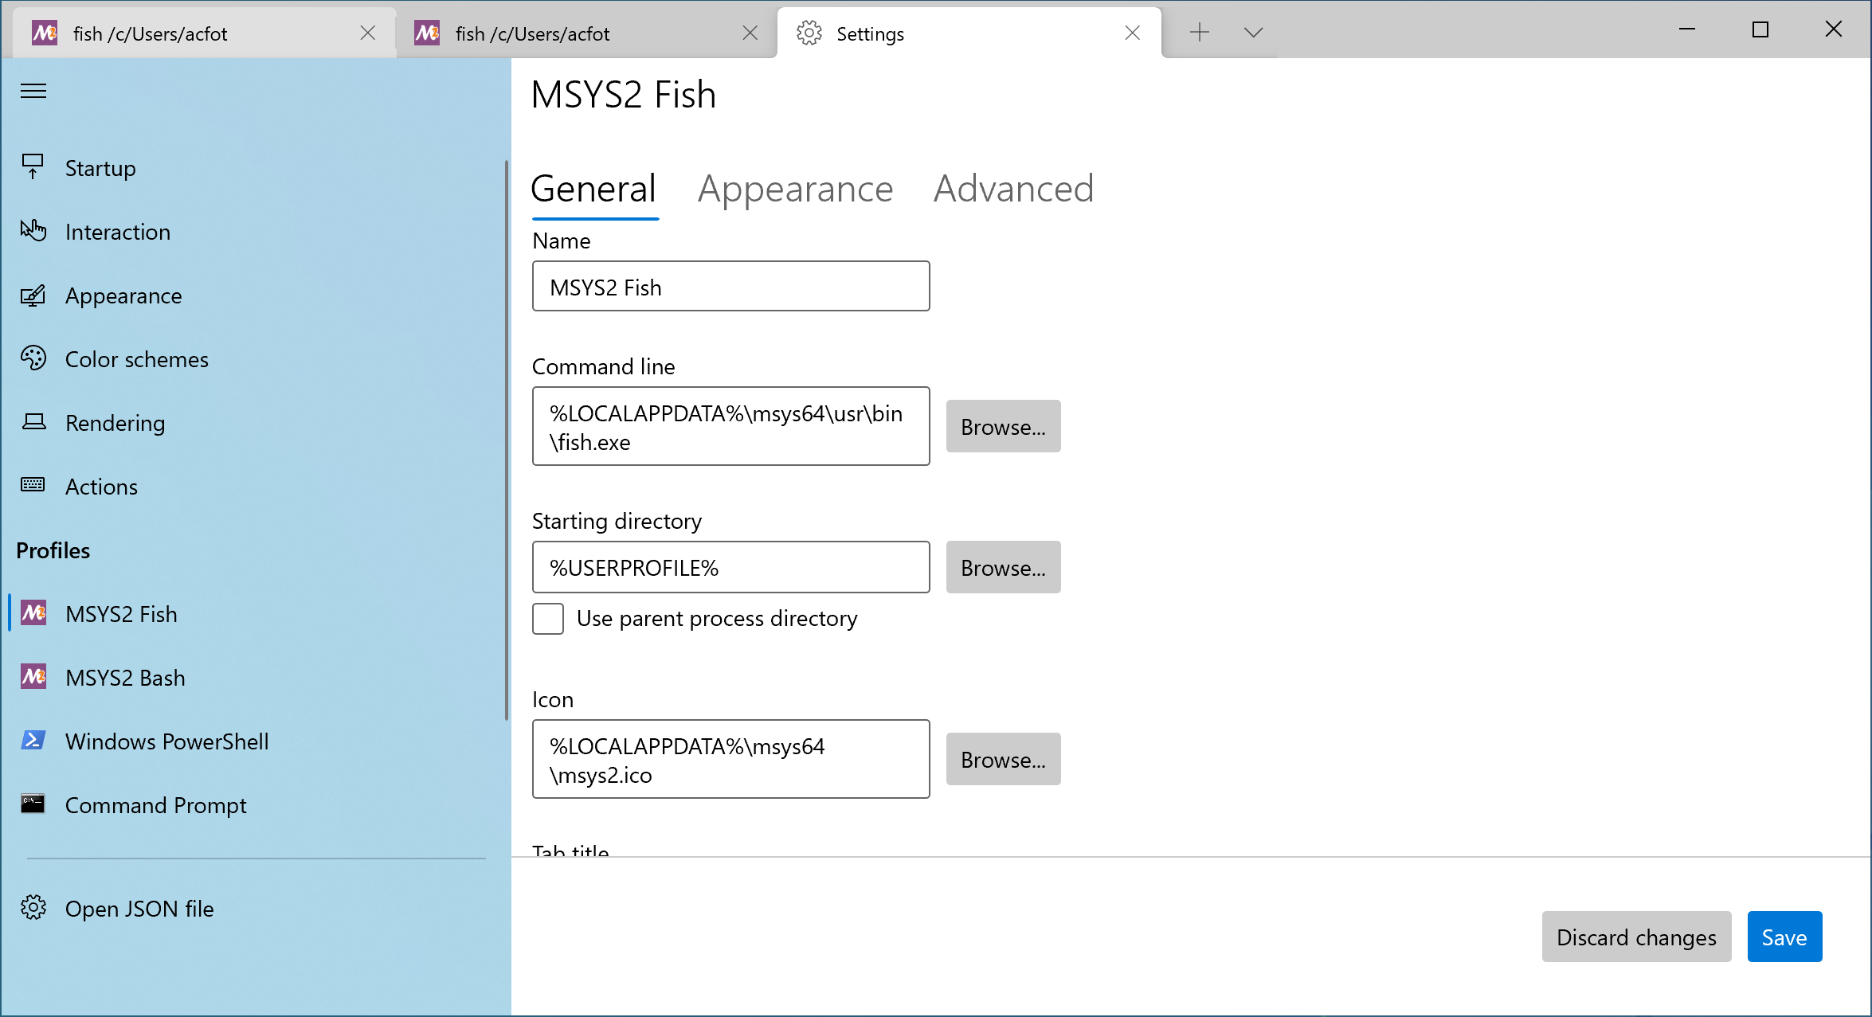This screenshot has width=1872, height=1017.
Task: Open the Windows PowerShell profile
Action: pyautogui.click(x=166, y=741)
